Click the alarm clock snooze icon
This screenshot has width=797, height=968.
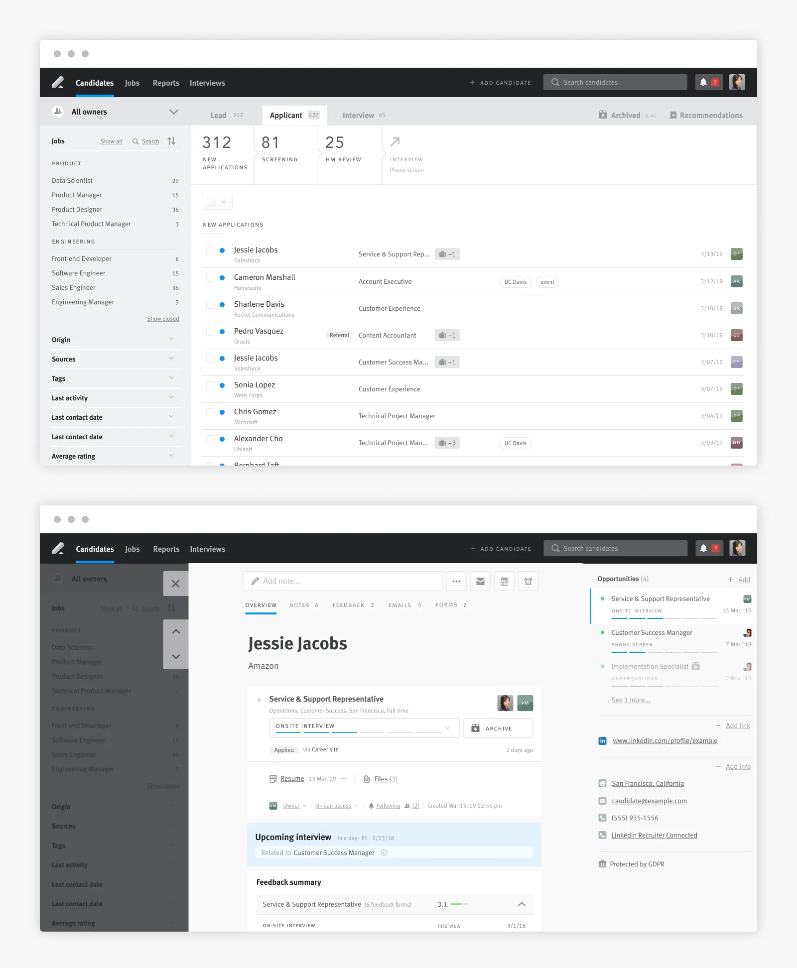tap(528, 581)
